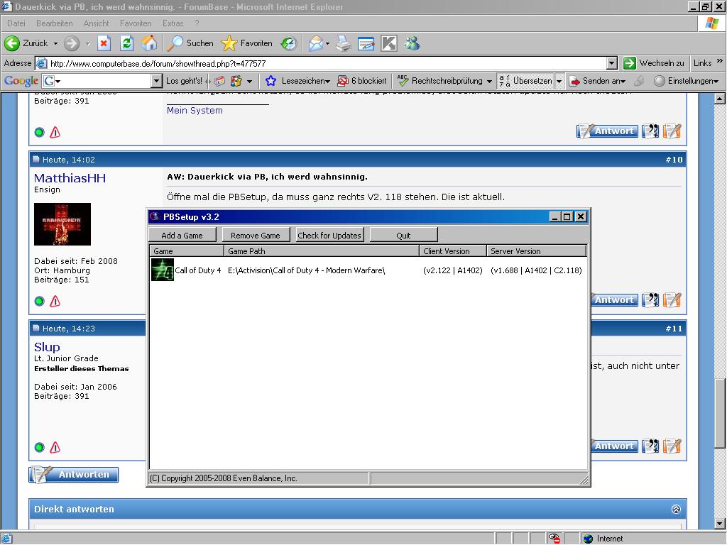Open the Mail envelope icon
The width and height of the screenshot is (727, 545).
pos(315,43)
